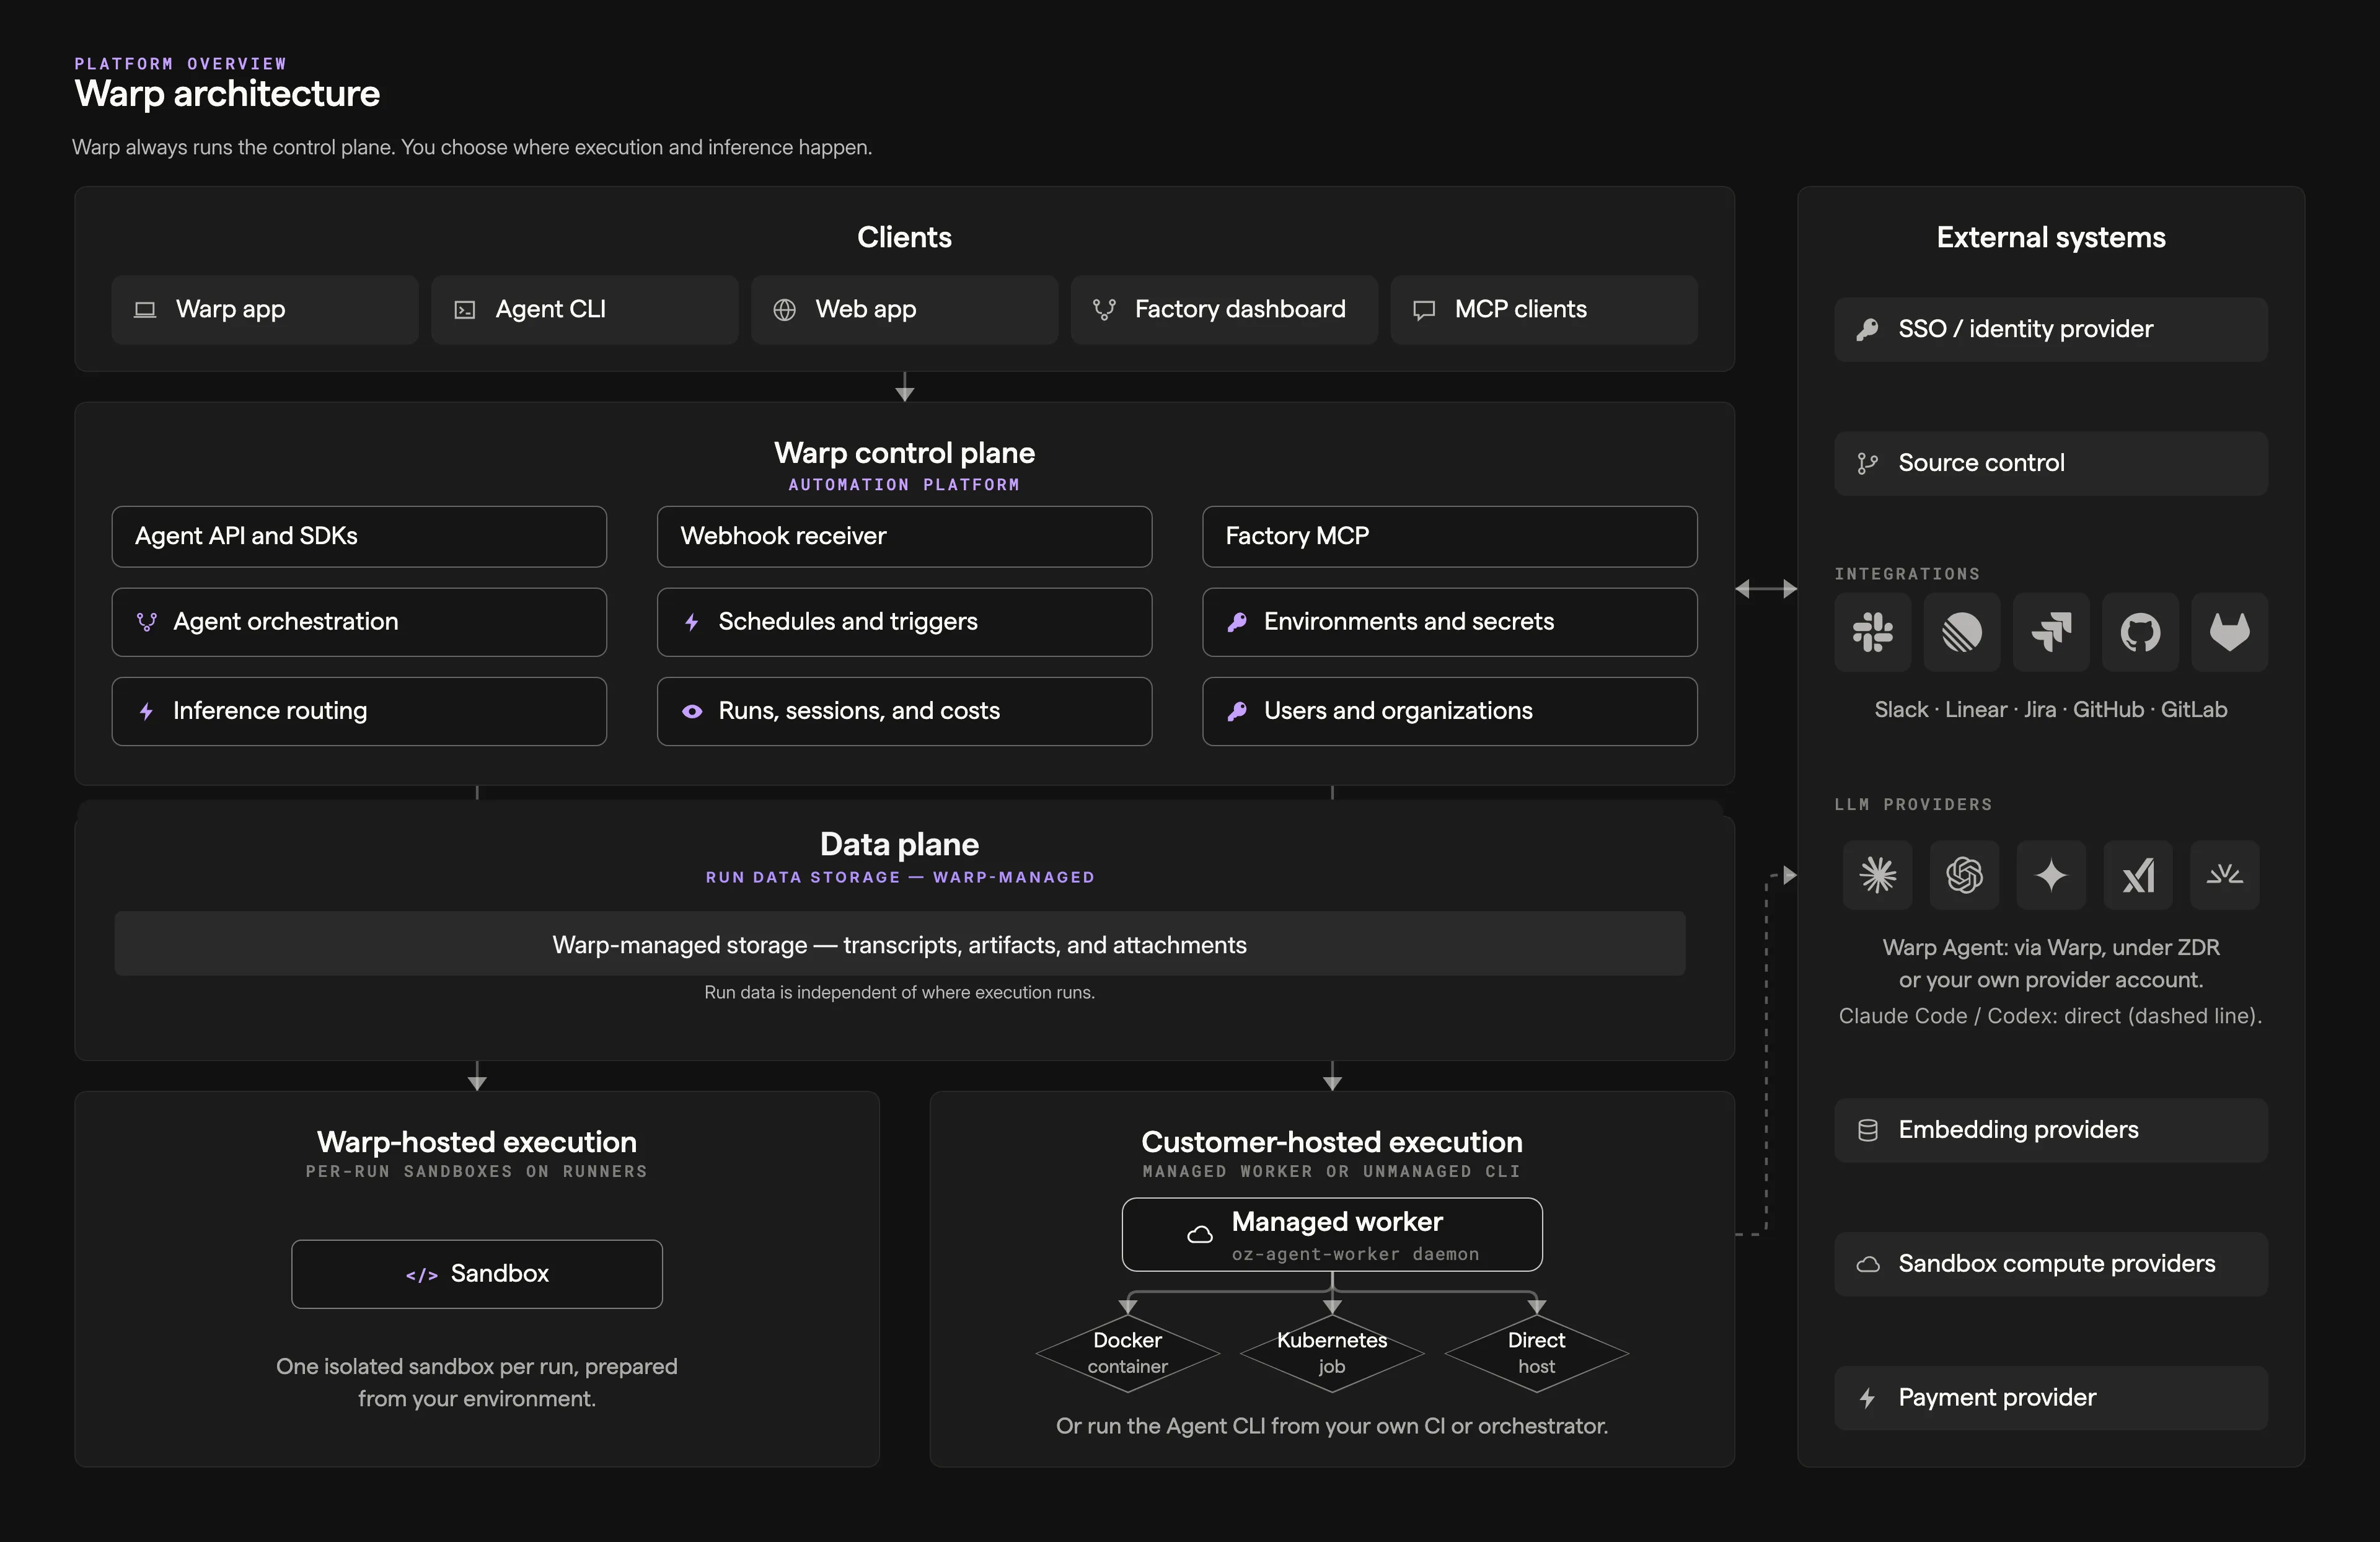Click the 'External systems' heading
The image size is (2380, 1542).
pyautogui.click(x=2051, y=237)
